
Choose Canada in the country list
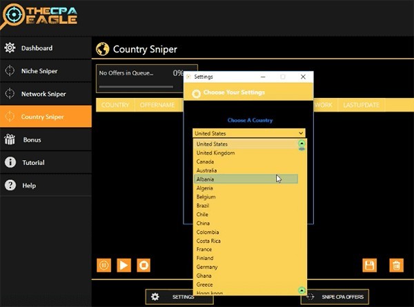point(246,161)
